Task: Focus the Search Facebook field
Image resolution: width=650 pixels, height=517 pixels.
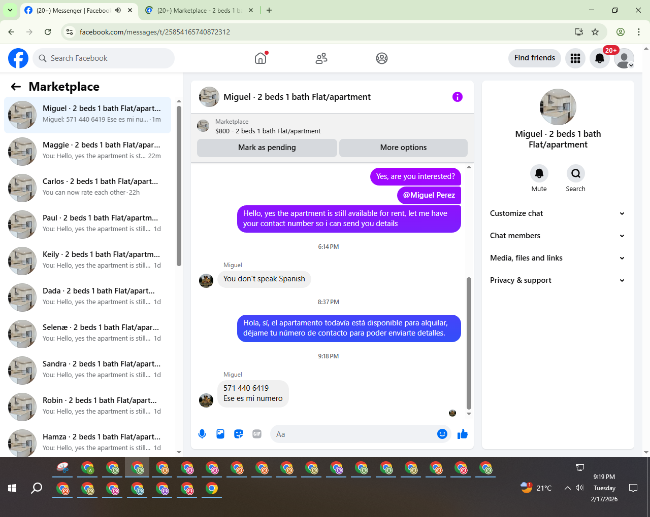Action: (x=104, y=58)
